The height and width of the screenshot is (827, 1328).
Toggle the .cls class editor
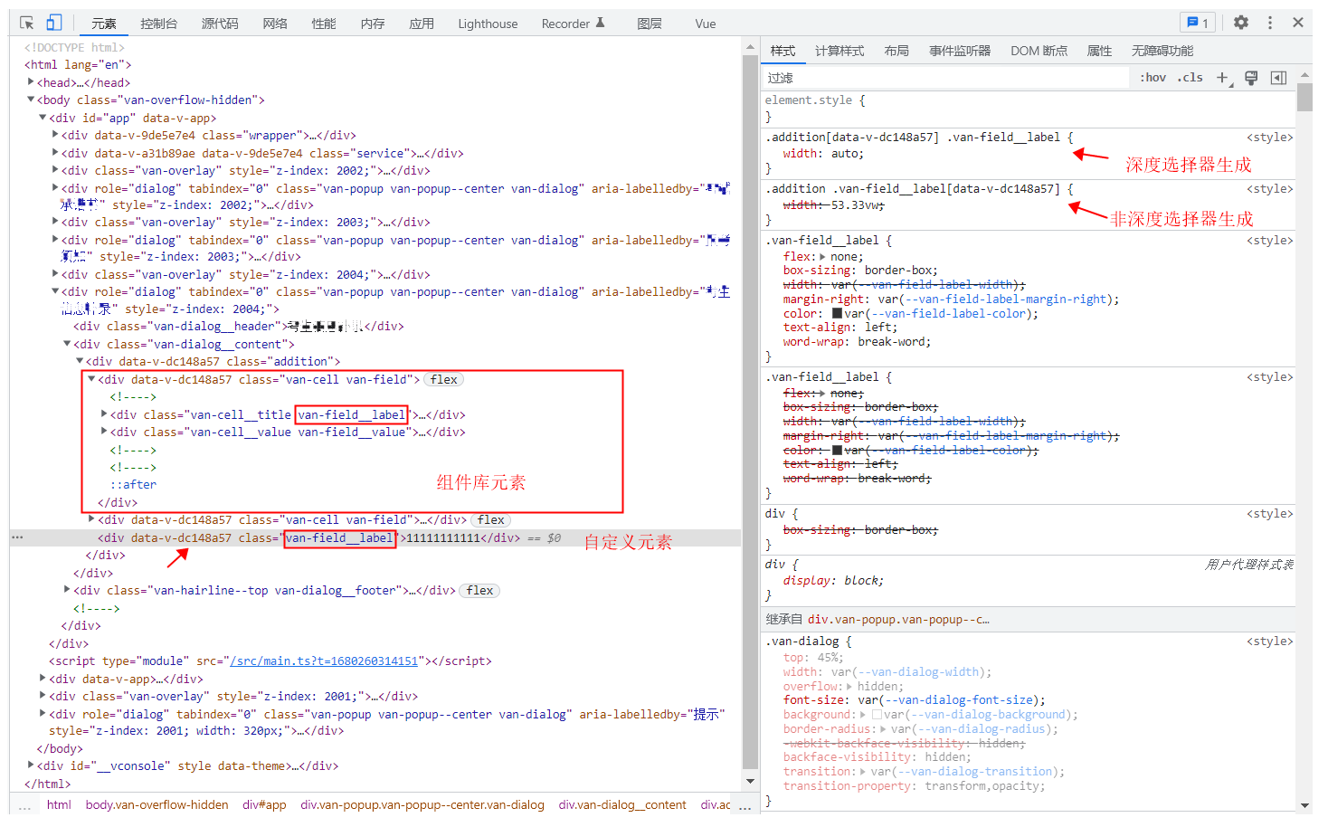(x=1190, y=78)
